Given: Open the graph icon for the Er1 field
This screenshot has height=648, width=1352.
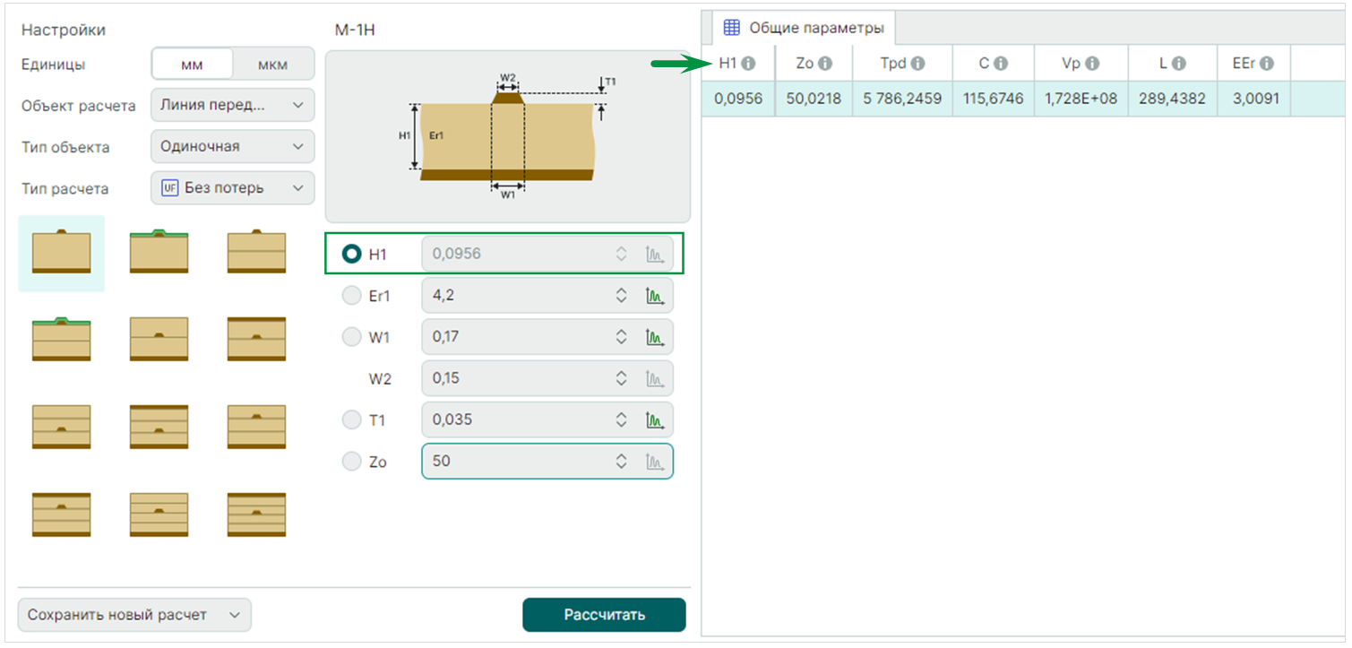Looking at the screenshot, I should tap(655, 296).
